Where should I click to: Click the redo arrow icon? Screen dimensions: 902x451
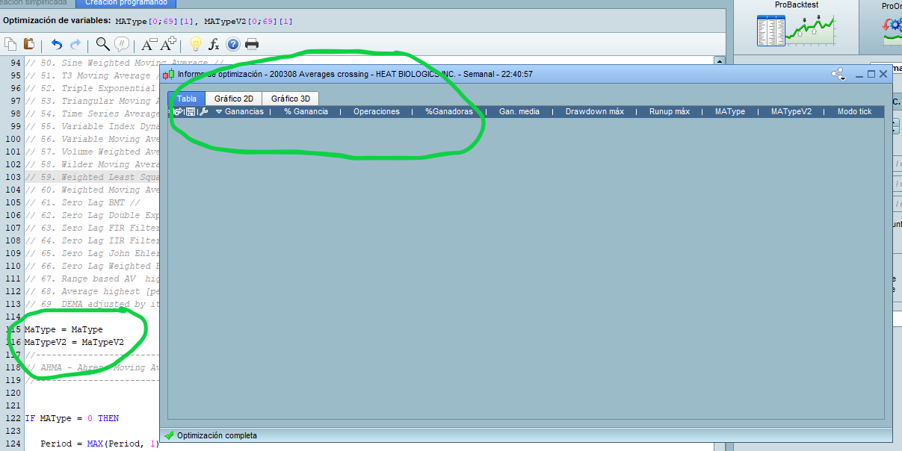[x=75, y=45]
